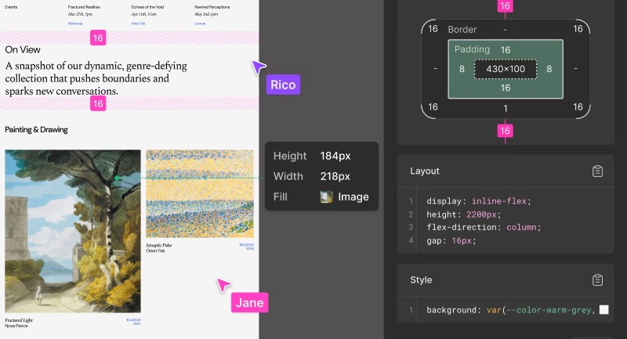Viewport: 627px width, 339px height.
Task: Click the 'Nova Pierce' artist name
Action: (16, 326)
